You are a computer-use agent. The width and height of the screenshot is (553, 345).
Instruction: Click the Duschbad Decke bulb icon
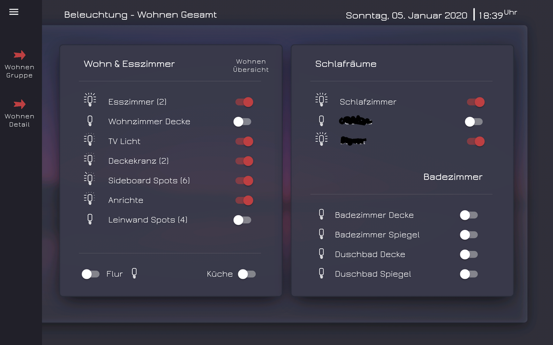pyautogui.click(x=321, y=254)
